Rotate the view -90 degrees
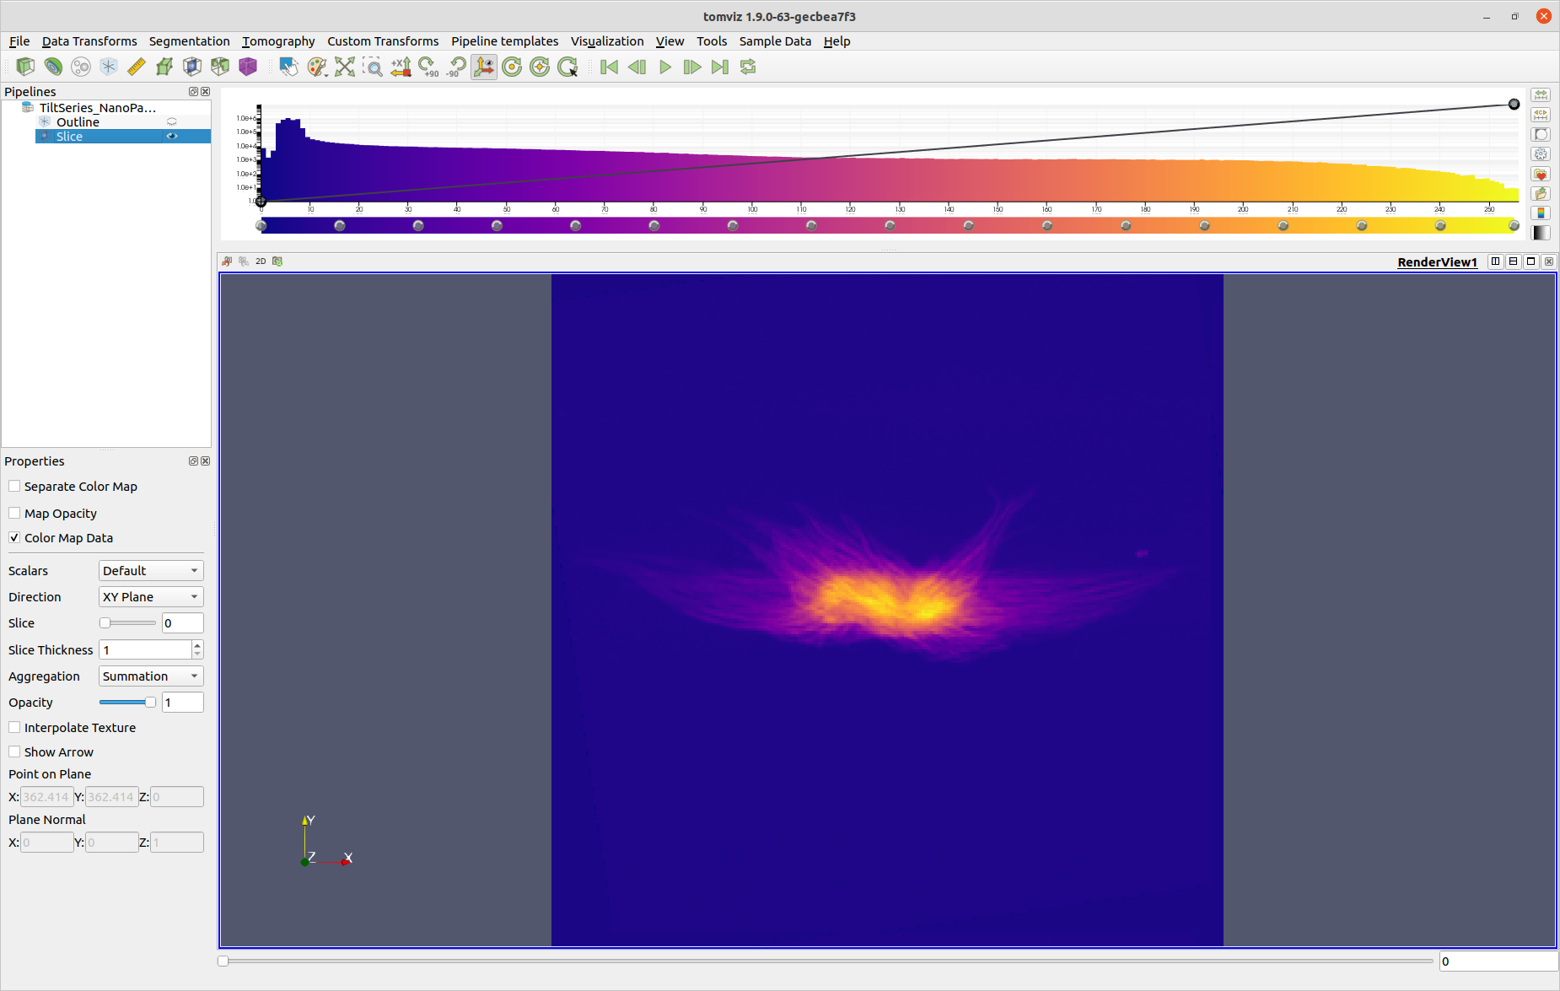The height and width of the screenshot is (991, 1560). point(456,67)
